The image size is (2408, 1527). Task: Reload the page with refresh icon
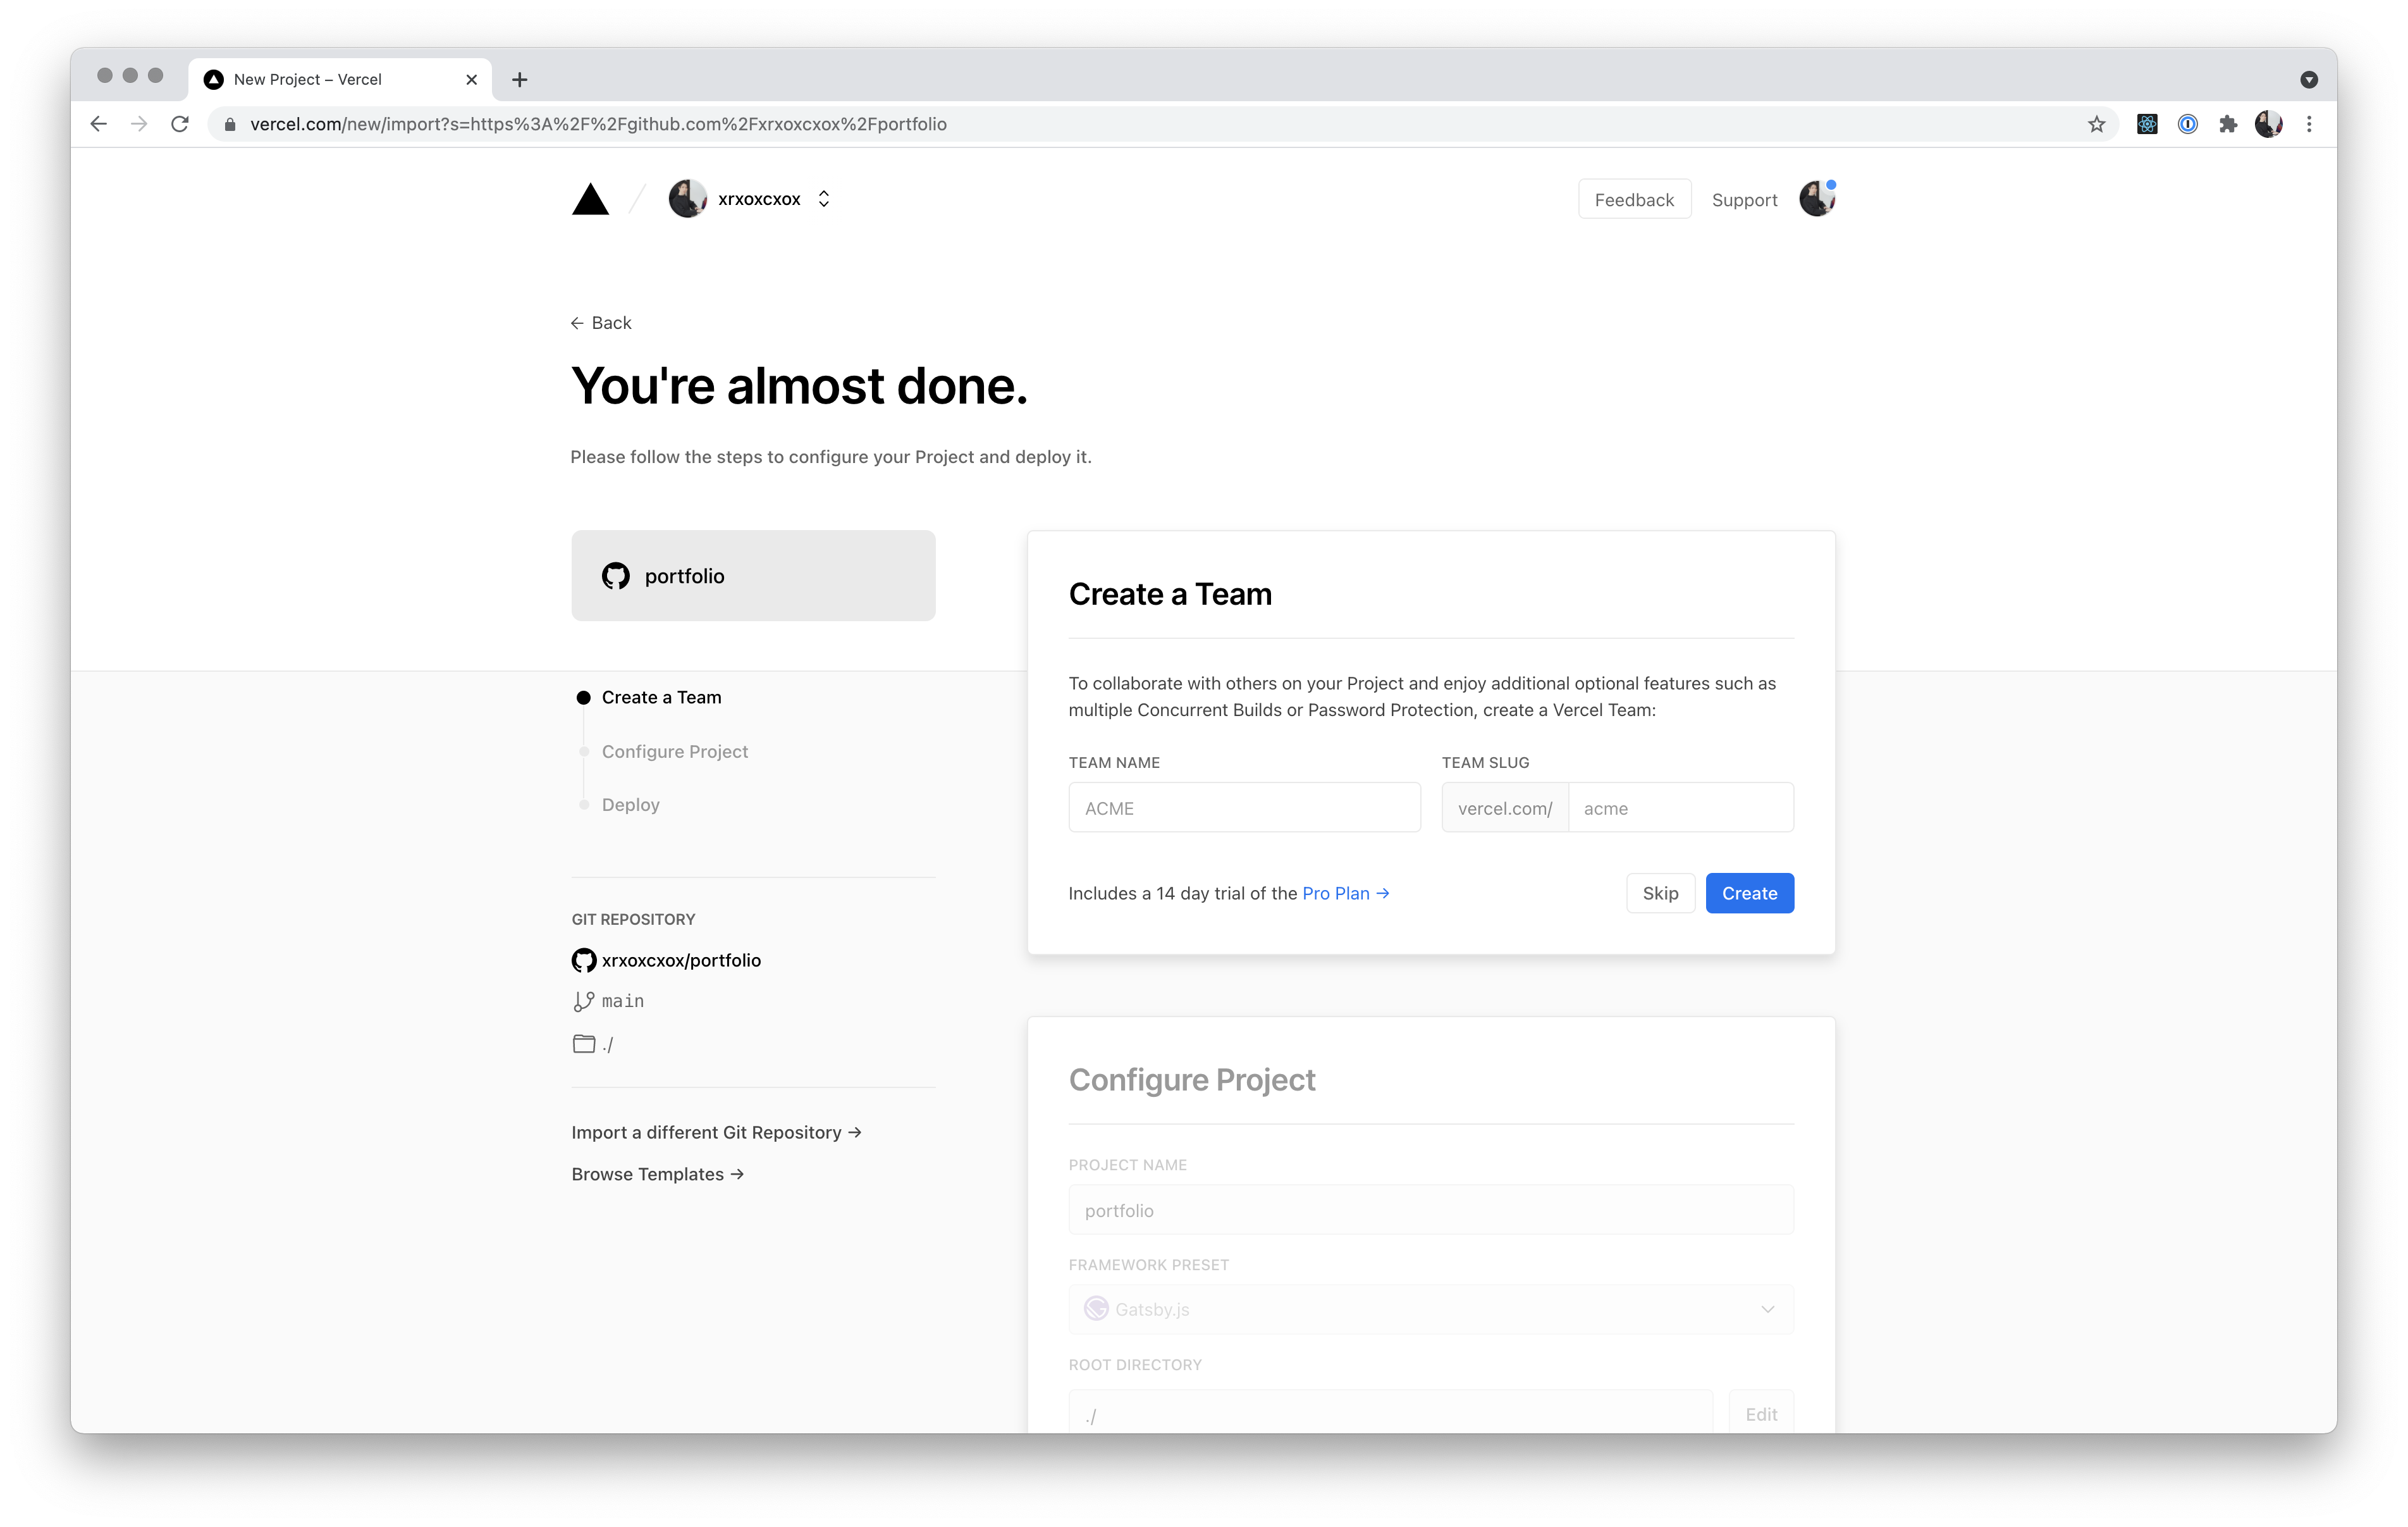click(180, 124)
